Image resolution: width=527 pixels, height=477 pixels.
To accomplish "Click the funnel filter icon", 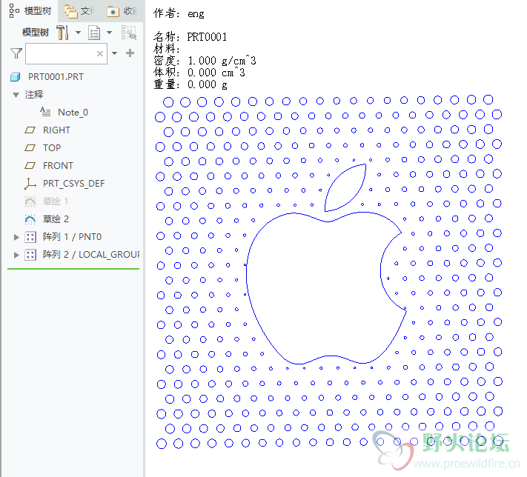I will coord(16,53).
